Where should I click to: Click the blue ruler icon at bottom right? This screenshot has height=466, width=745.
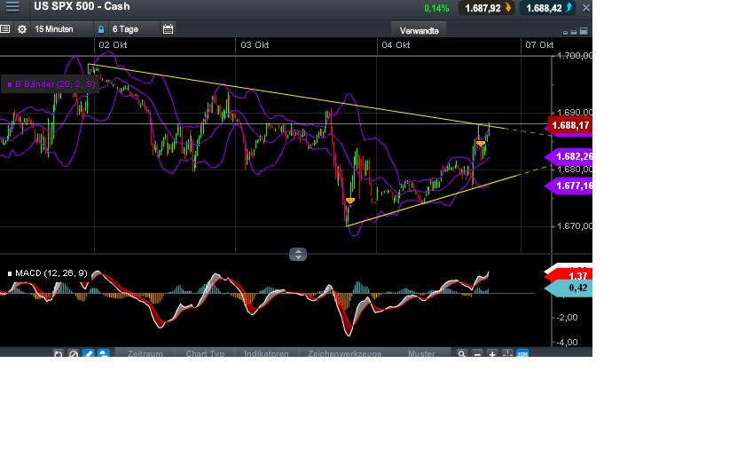pyautogui.click(x=522, y=353)
